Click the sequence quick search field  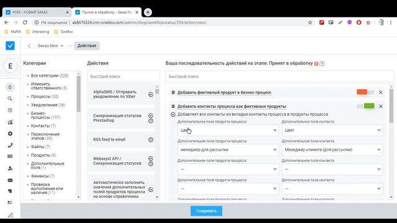click(280, 76)
